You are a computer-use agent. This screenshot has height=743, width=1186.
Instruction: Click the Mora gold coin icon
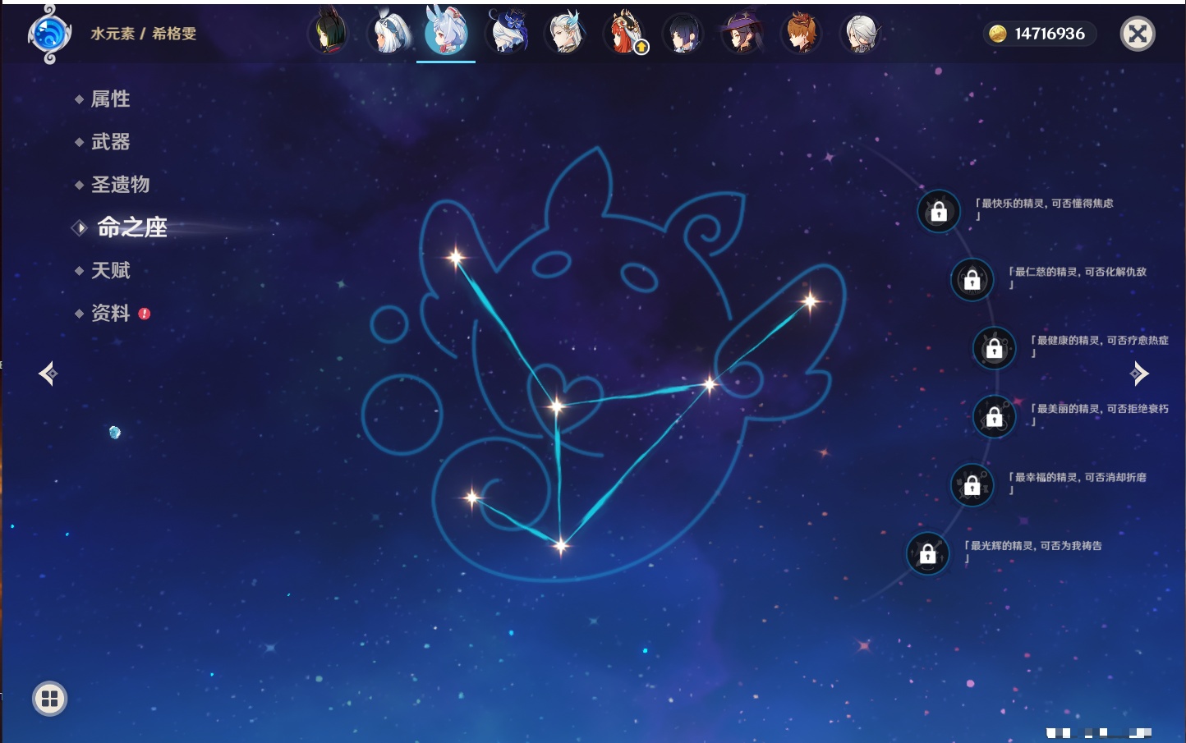997,34
